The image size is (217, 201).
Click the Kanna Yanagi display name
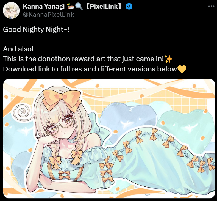coord(44,6)
